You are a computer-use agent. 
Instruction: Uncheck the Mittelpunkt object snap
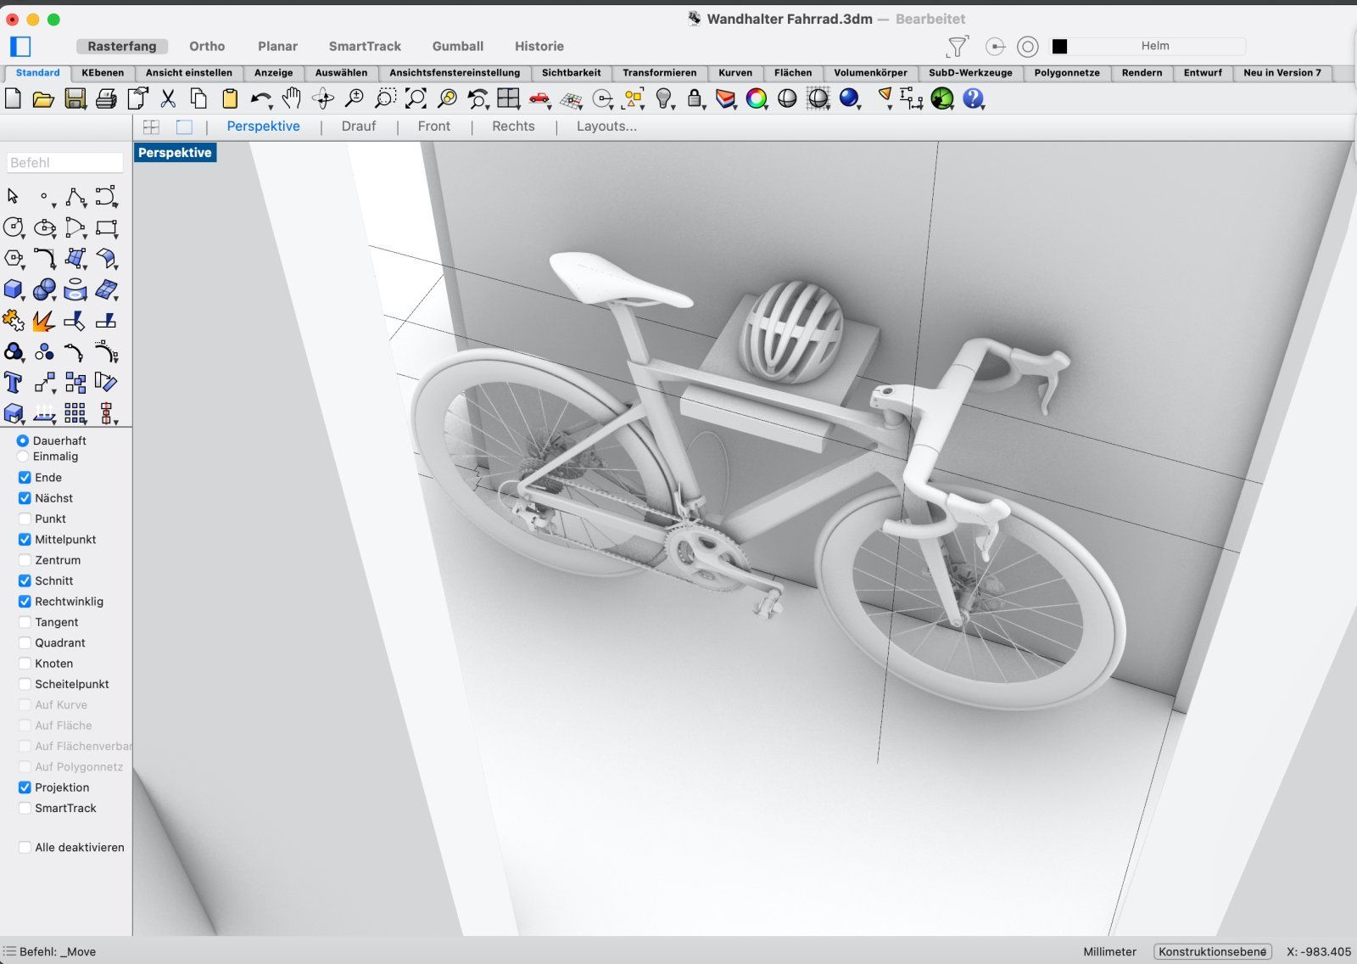coord(25,540)
